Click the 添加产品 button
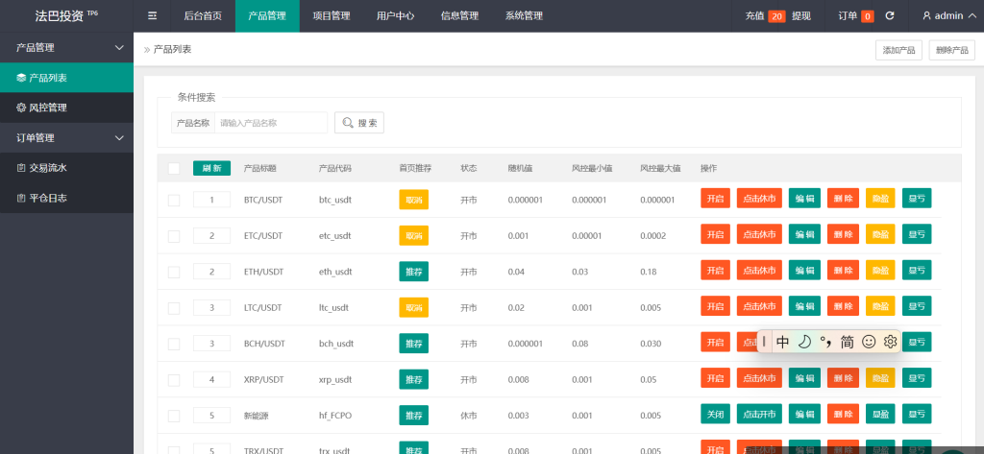The image size is (984, 454). [x=898, y=50]
